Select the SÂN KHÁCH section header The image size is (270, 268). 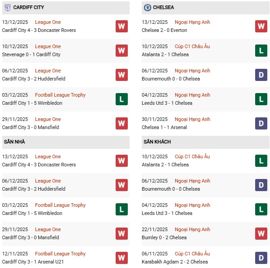157,142
